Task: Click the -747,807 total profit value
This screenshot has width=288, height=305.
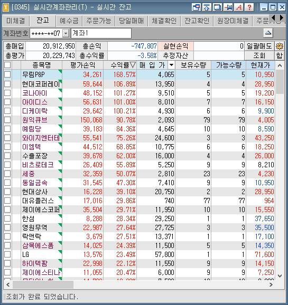Action: (x=144, y=46)
